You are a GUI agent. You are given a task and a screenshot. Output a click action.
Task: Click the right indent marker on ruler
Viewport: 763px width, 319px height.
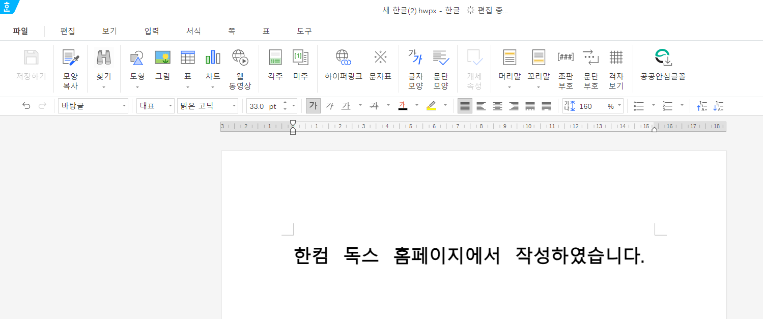point(654,130)
